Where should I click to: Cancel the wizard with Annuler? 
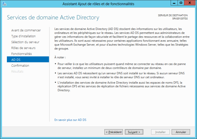(x=181, y=132)
